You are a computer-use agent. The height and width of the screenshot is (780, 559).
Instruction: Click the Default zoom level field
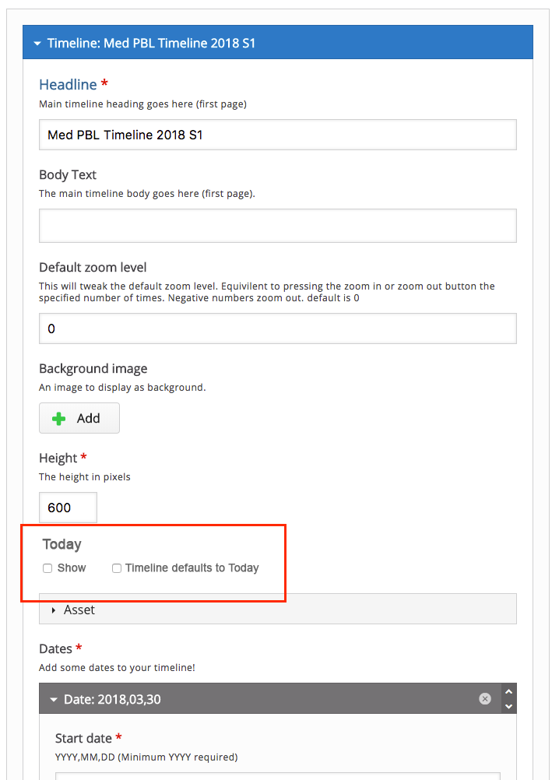tap(277, 329)
